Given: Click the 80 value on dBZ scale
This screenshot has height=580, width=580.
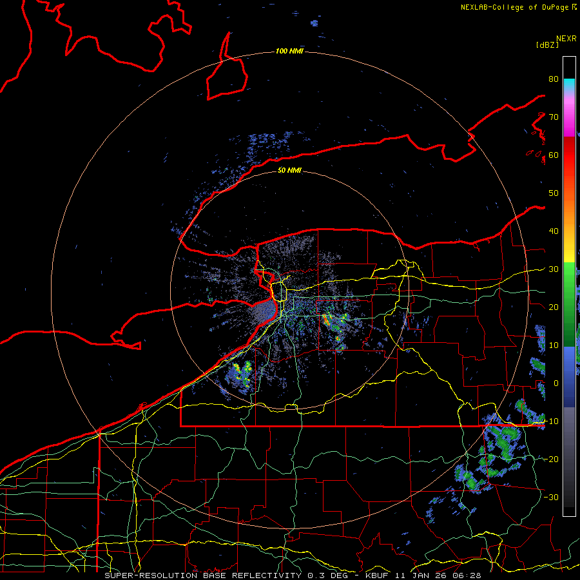Looking at the screenshot, I should pos(554,79).
